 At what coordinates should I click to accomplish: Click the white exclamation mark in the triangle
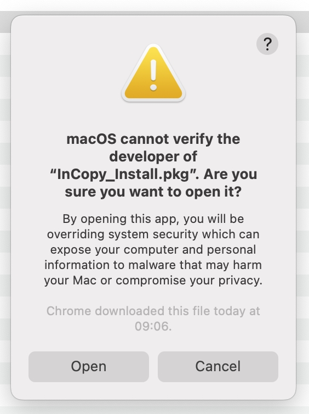coord(153,75)
